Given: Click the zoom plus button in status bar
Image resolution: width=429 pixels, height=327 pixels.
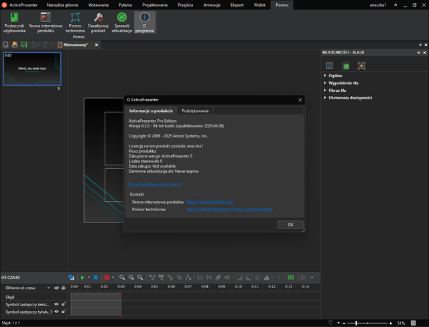Looking at the screenshot, I should click(x=391, y=323).
